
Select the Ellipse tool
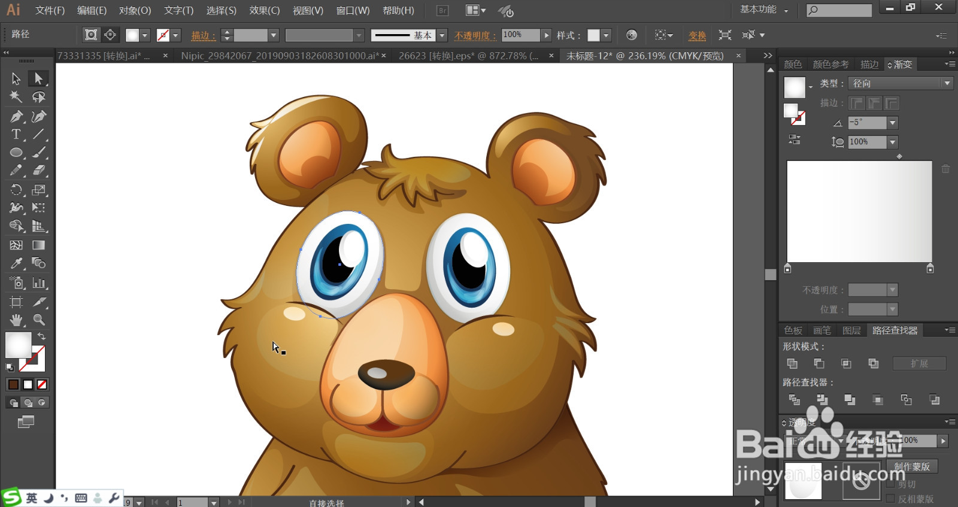click(16, 153)
